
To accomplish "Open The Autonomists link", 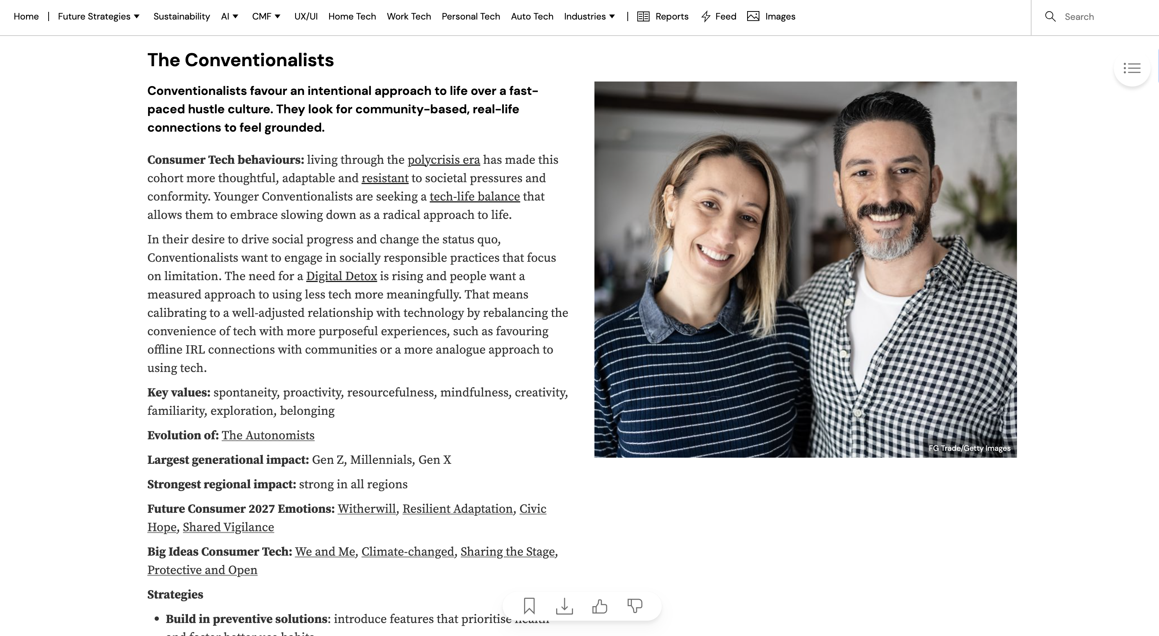I will tap(268, 435).
